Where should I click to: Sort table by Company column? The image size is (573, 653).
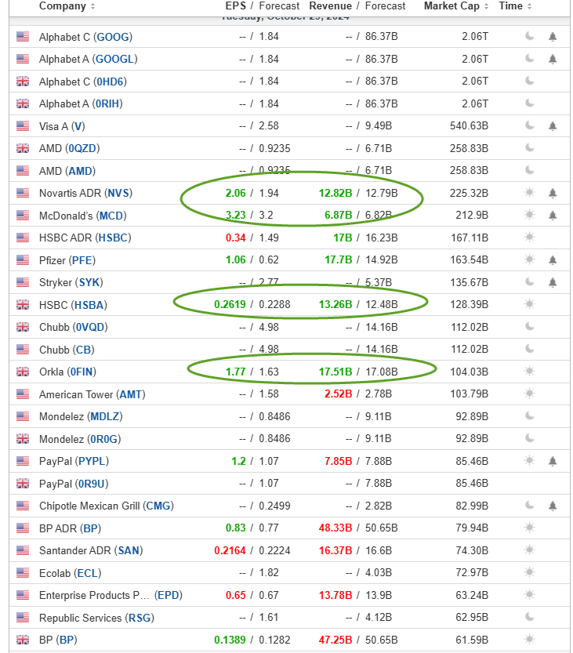[x=67, y=5]
